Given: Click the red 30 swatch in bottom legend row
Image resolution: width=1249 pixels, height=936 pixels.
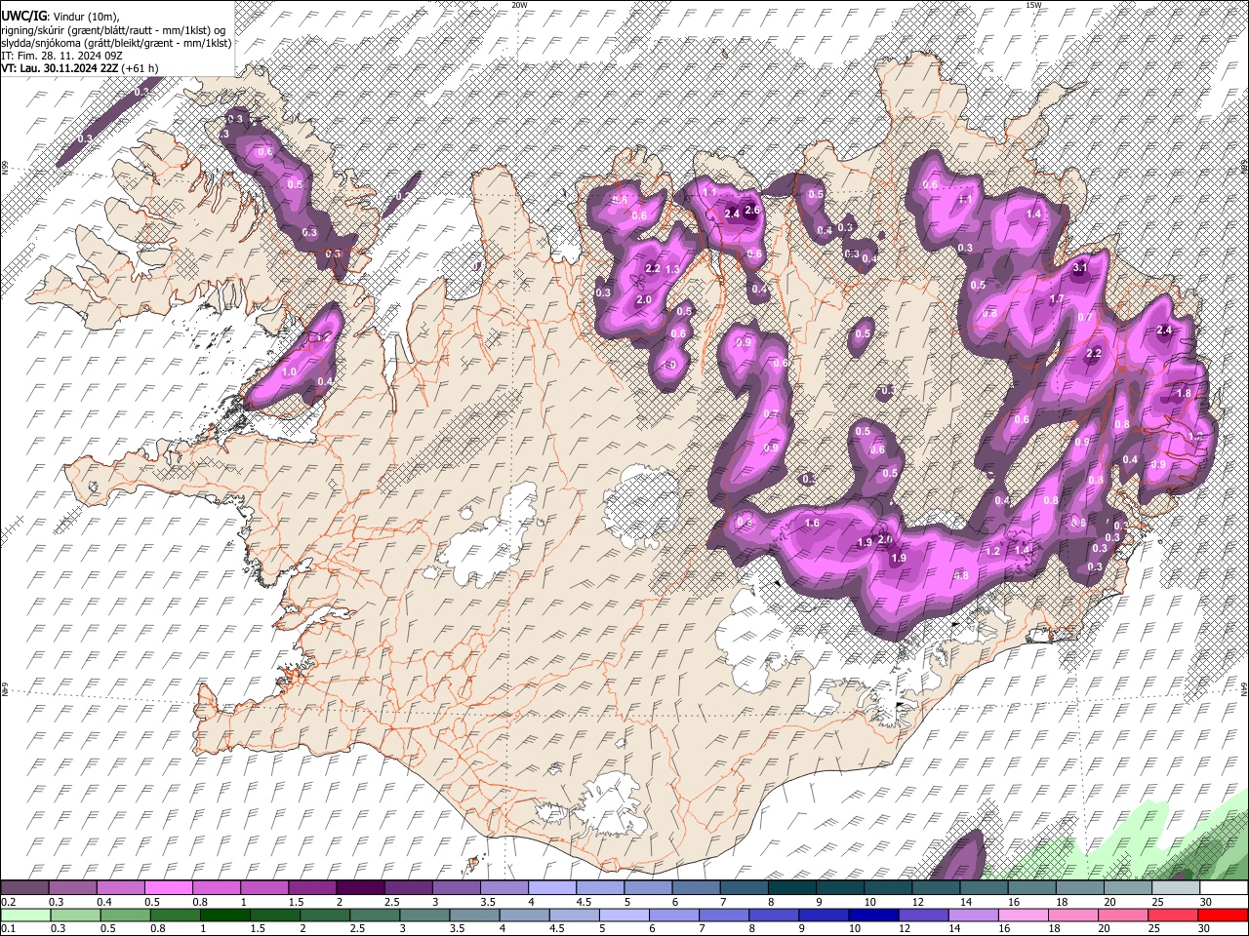Looking at the screenshot, I should point(1223,915).
